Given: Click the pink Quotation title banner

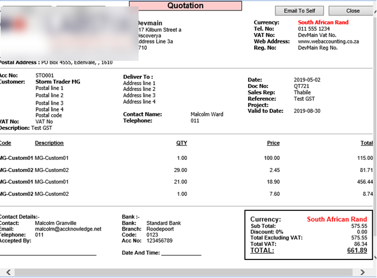Looking at the screenshot, I should pyautogui.click(x=185, y=6).
